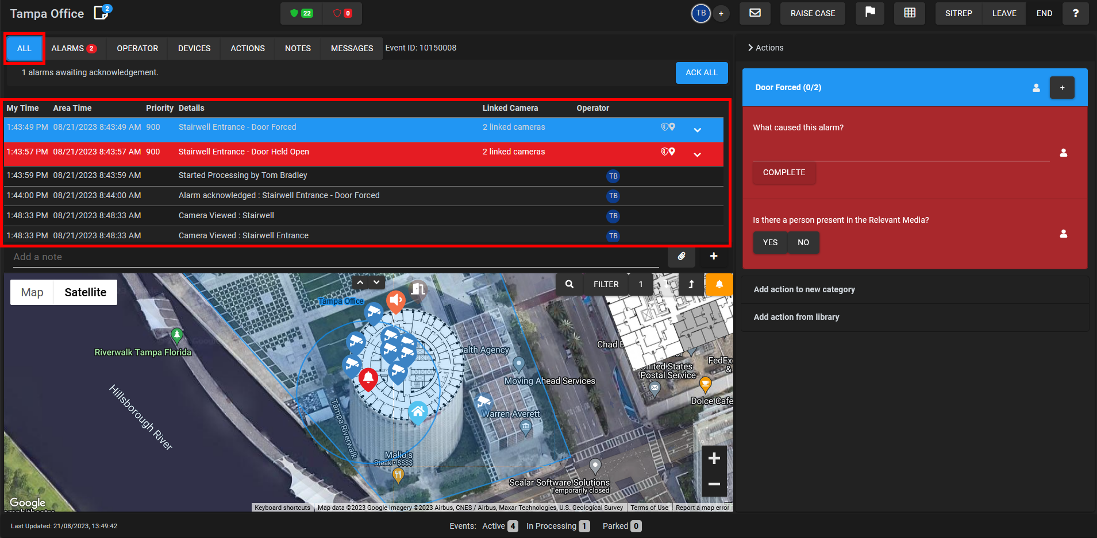Expand the Stairwell Entrance - Door Held Open row

point(697,155)
